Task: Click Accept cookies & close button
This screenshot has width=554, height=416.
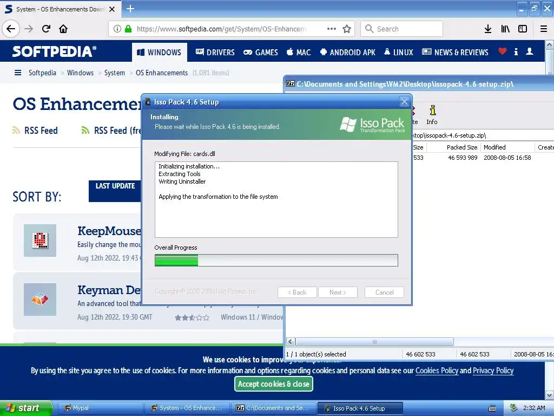Action: 273,384
